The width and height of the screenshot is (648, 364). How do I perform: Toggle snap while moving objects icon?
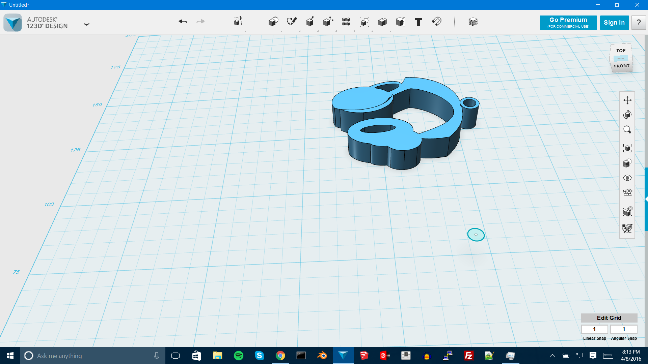[627, 211]
